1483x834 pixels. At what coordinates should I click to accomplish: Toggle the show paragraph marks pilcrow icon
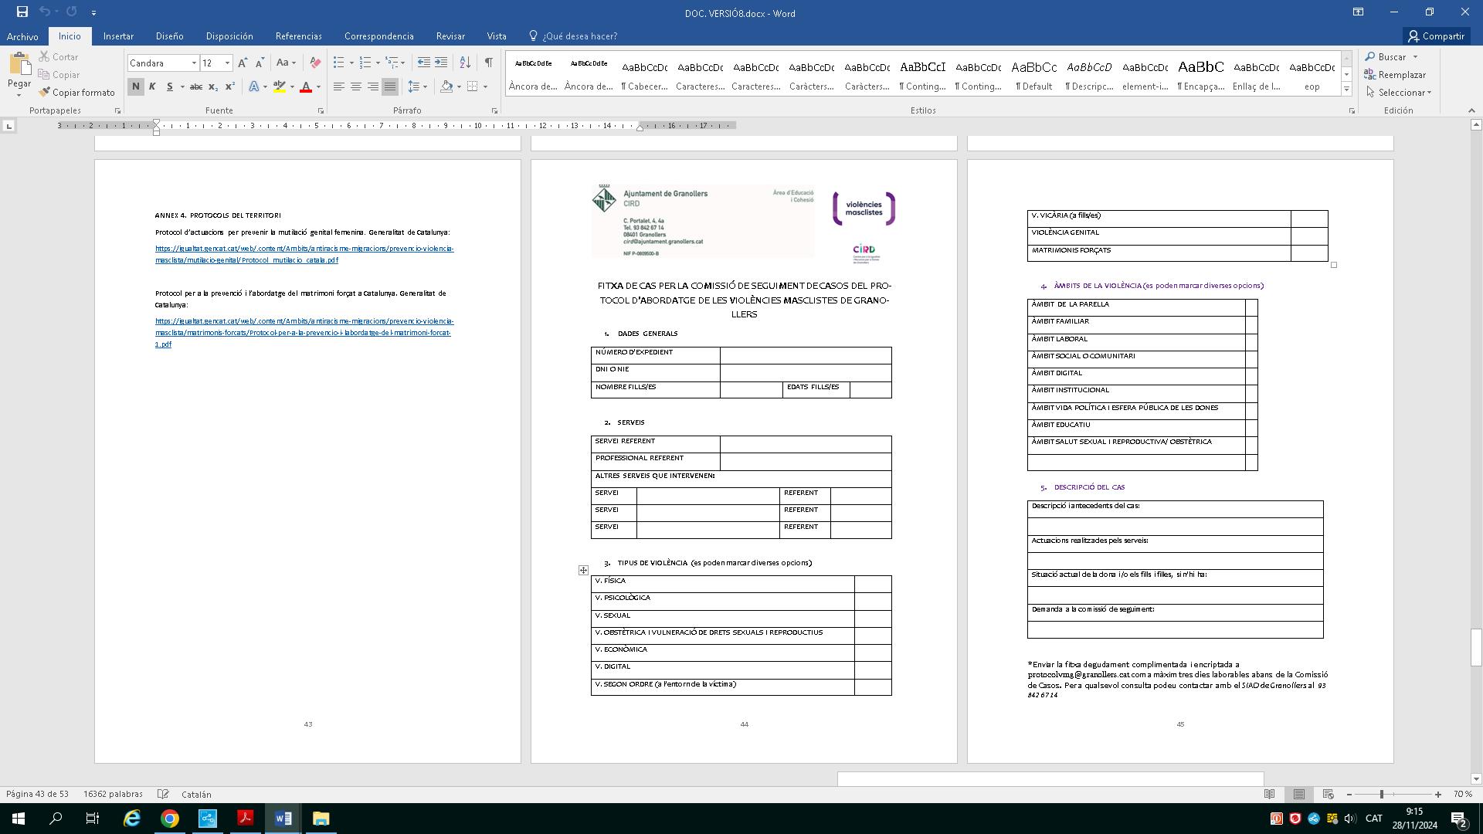point(488,63)
